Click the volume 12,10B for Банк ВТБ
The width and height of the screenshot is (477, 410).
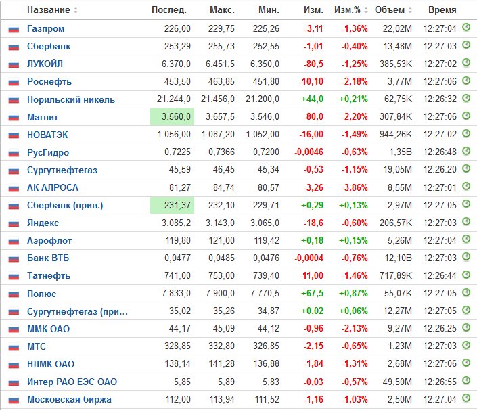(x=399, y=258)
